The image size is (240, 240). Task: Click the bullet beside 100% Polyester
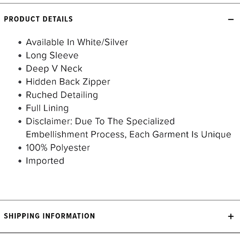tap(20, 148)
